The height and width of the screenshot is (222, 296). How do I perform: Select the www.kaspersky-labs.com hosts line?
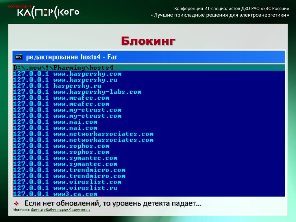[77, 92]
